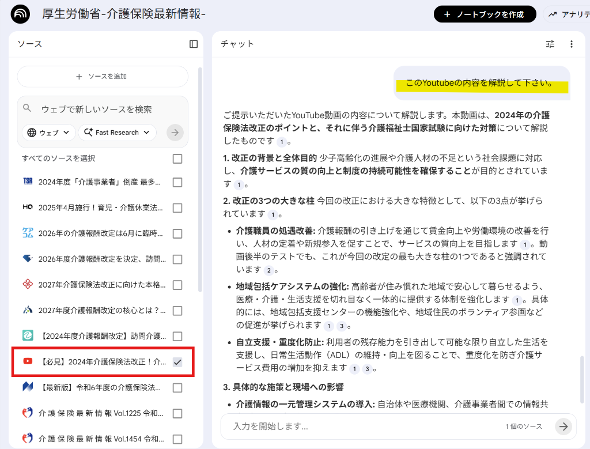Image resolution: width=590 pixels, height=449 pixels.
Task: Check the 2026年の介護報酬改定は6月に臨時 checkbox
Action: click(177, 233)
